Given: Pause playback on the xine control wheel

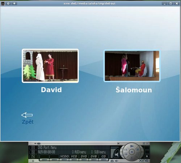Looking at the screenshot, I should (126, 150).
